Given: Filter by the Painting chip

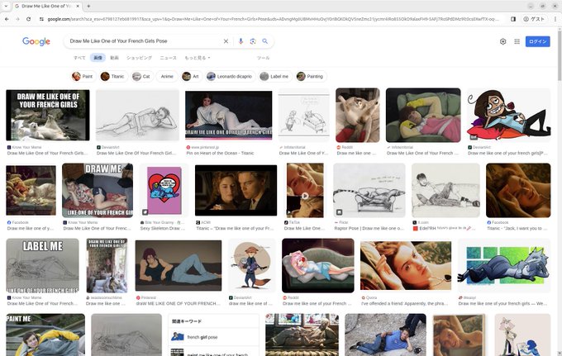Looking at the screenshot, I should pos(311,76).
